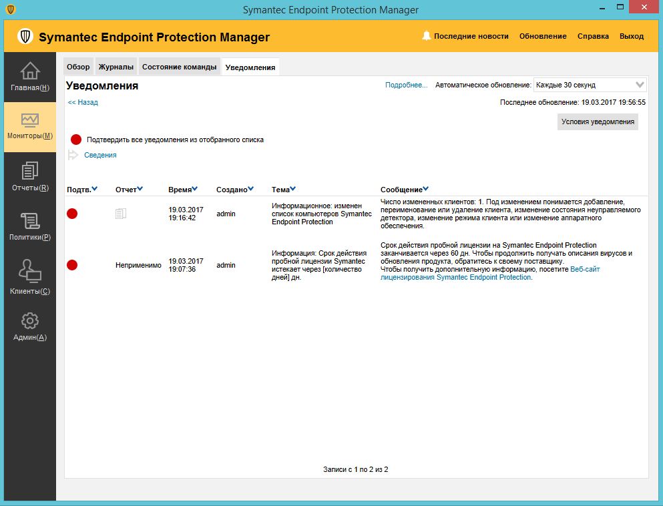Open the Отчеты reports section

point(30,177)
